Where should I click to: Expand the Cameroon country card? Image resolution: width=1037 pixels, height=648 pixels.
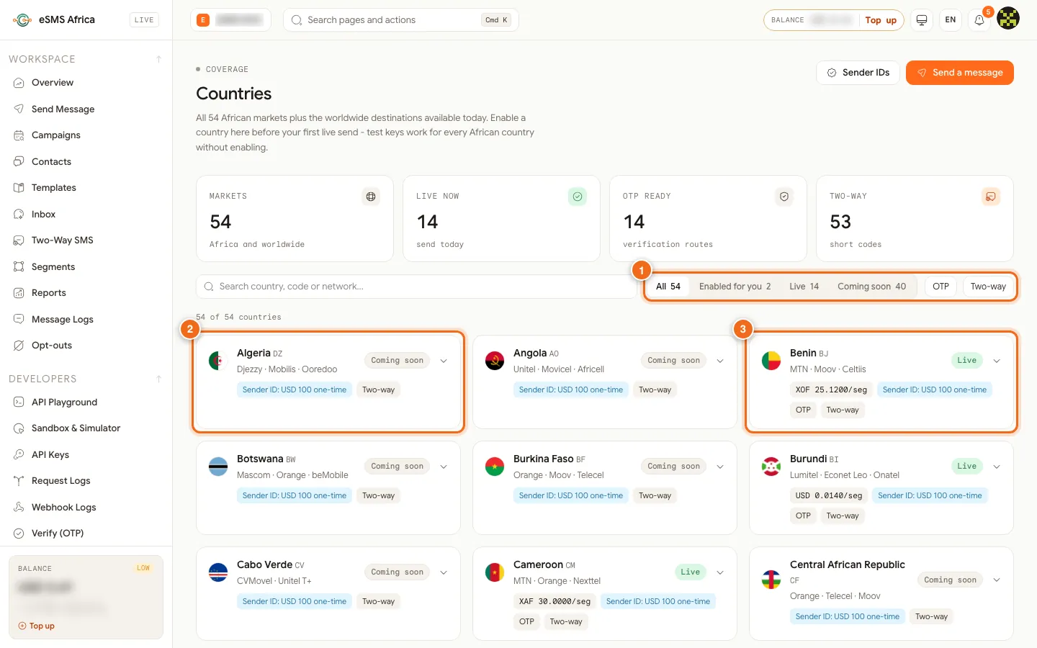[x=720, y=572]
